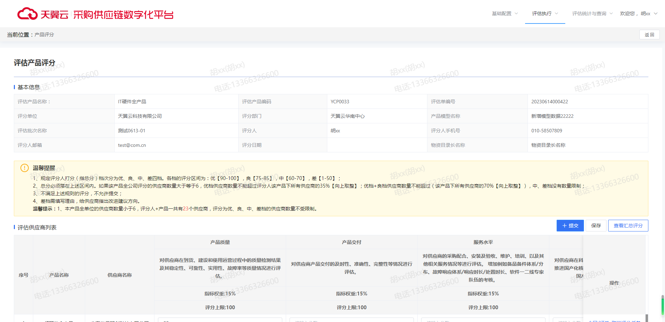
Task: Click the page vertical scrollbar thumb
Action: pos(663,305)
